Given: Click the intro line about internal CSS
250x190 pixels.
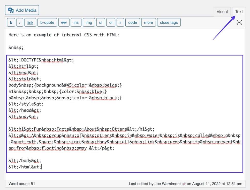Looking at the screenshot, I should coord(64,35).
